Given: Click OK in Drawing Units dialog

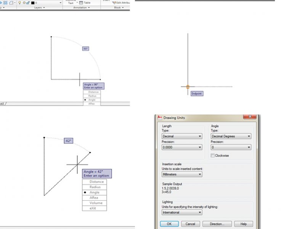Looking at the screenshot, I should pos(169,224).
